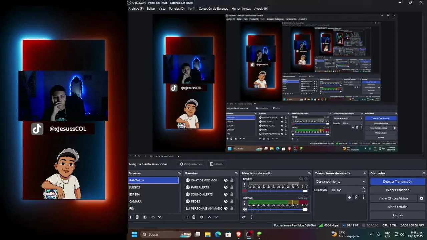The width and height of the screenshot is (427, 240).
Task: Undock the Escenas panel
Action: pos(179,173)
